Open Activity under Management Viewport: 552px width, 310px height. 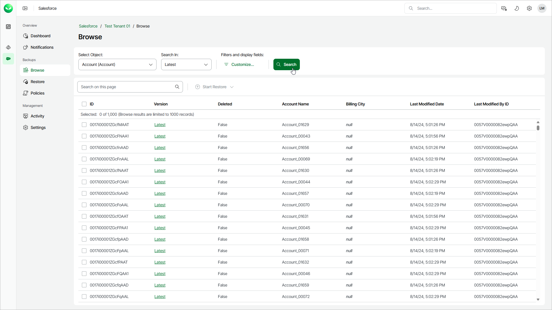[x=37, y=116]
